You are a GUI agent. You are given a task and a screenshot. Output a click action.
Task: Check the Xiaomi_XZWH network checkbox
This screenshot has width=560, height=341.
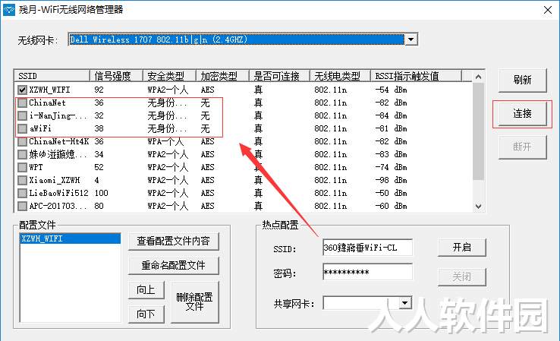click(x=23, y=180)
